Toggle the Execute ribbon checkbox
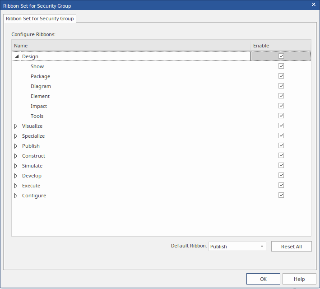320x289 pixels. click(281, 185)
